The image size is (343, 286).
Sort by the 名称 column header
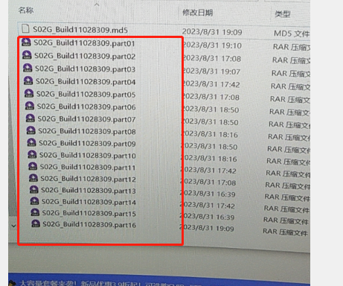(26, 10)
